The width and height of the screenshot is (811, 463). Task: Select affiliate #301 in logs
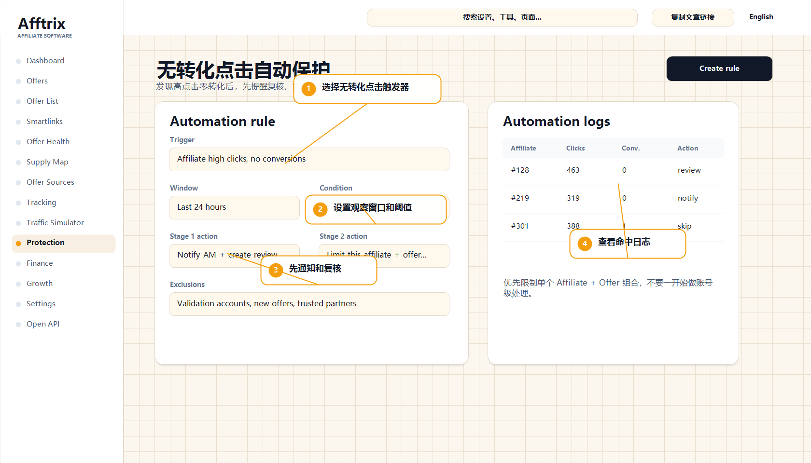click(520, 226)
